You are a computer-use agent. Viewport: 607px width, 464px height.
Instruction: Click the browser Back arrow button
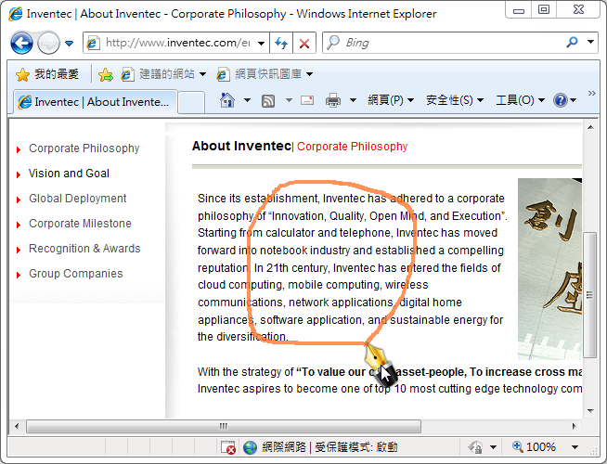click(x=21, y=43)
